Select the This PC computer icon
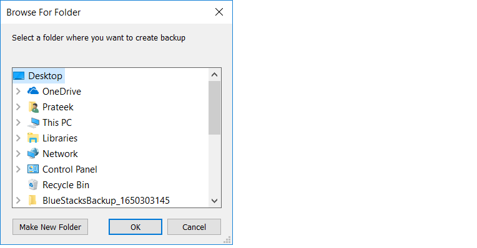Image resolution: width=477 pixels, height=248 pixels. 33,123
